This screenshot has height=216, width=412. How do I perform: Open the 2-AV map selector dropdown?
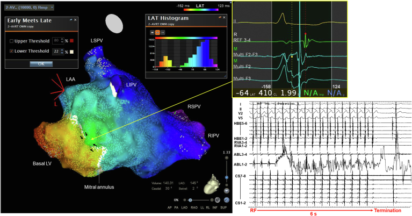tap(27, 9)
